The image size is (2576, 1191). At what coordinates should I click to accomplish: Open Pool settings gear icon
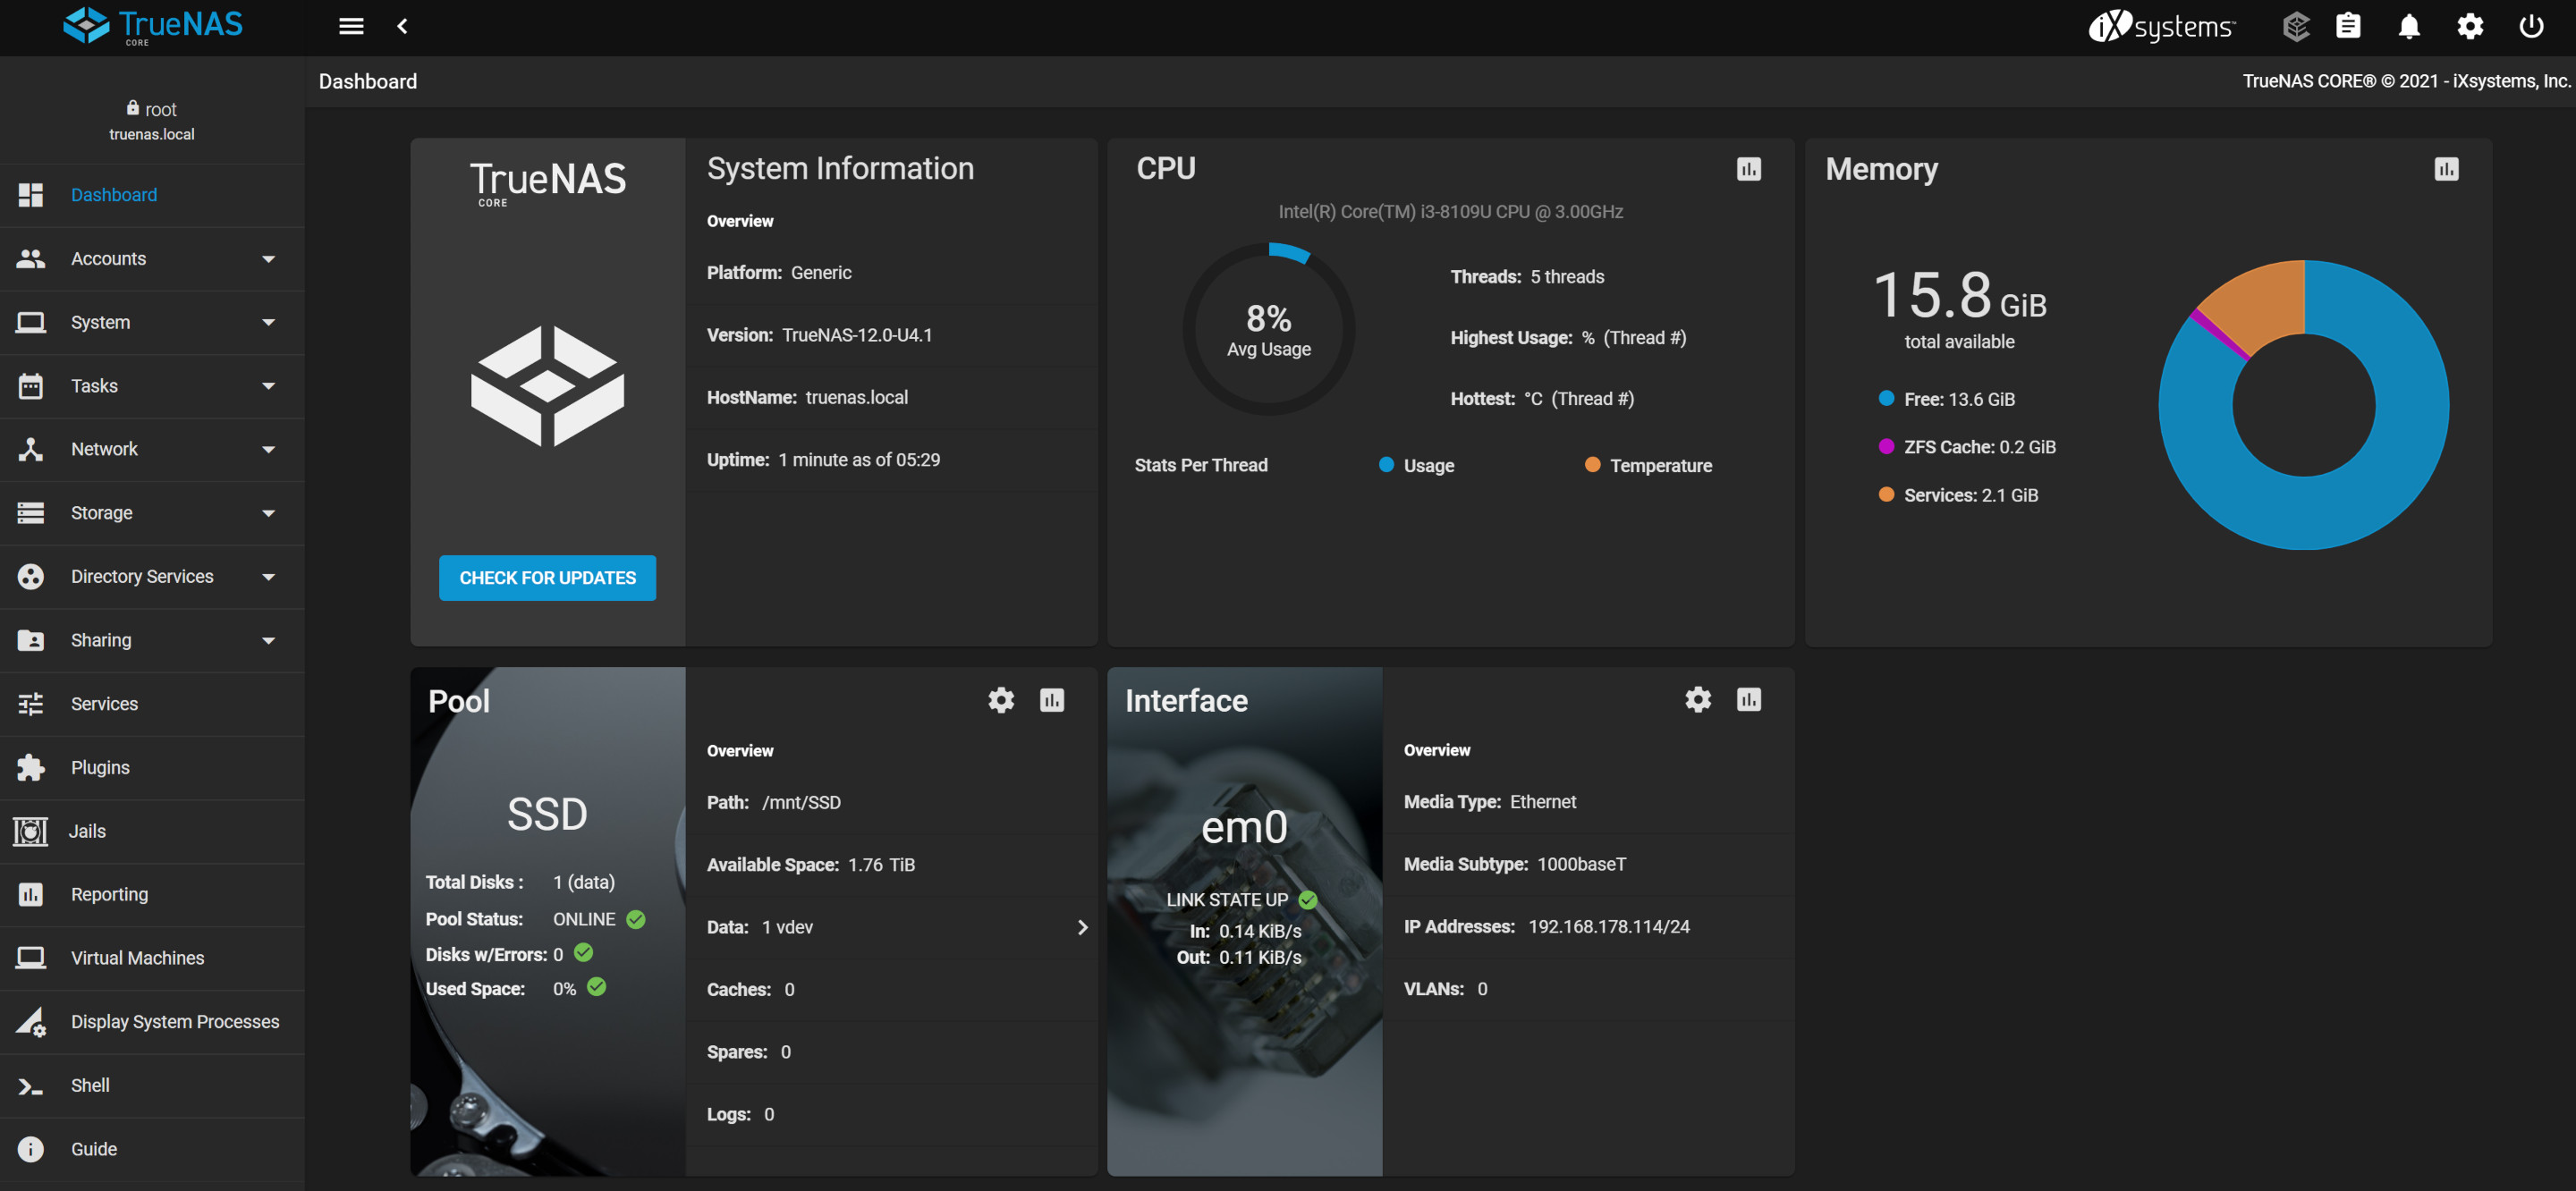[x=1001, y=700]
